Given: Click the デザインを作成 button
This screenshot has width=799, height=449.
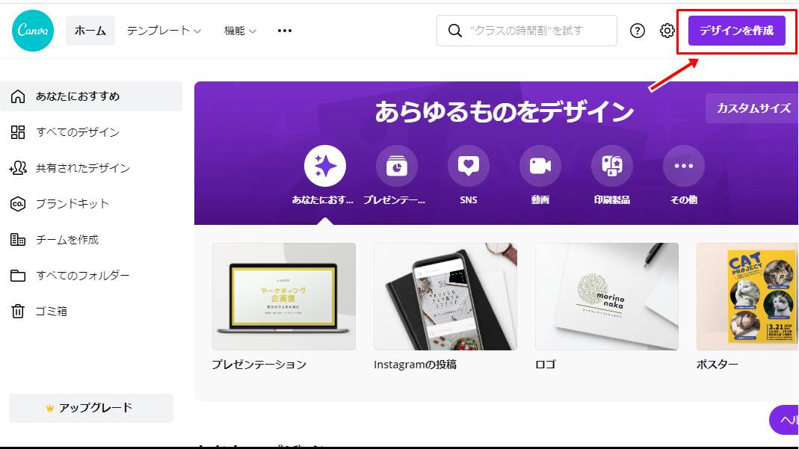Looking at the screenshot, I should (736, 31).
